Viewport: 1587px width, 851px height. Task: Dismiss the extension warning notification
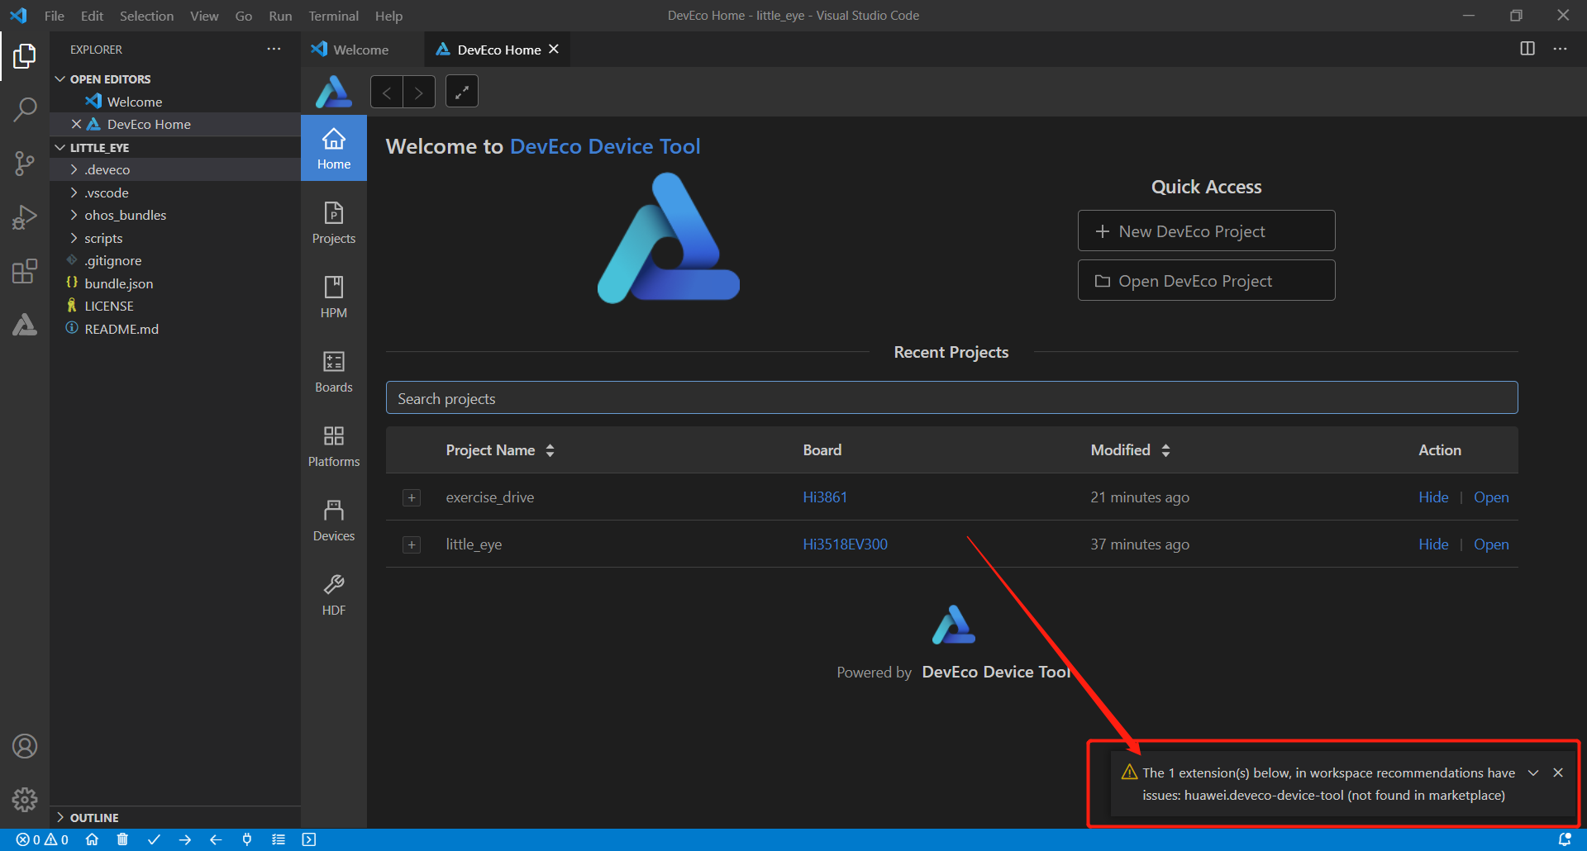(1558, 773)
